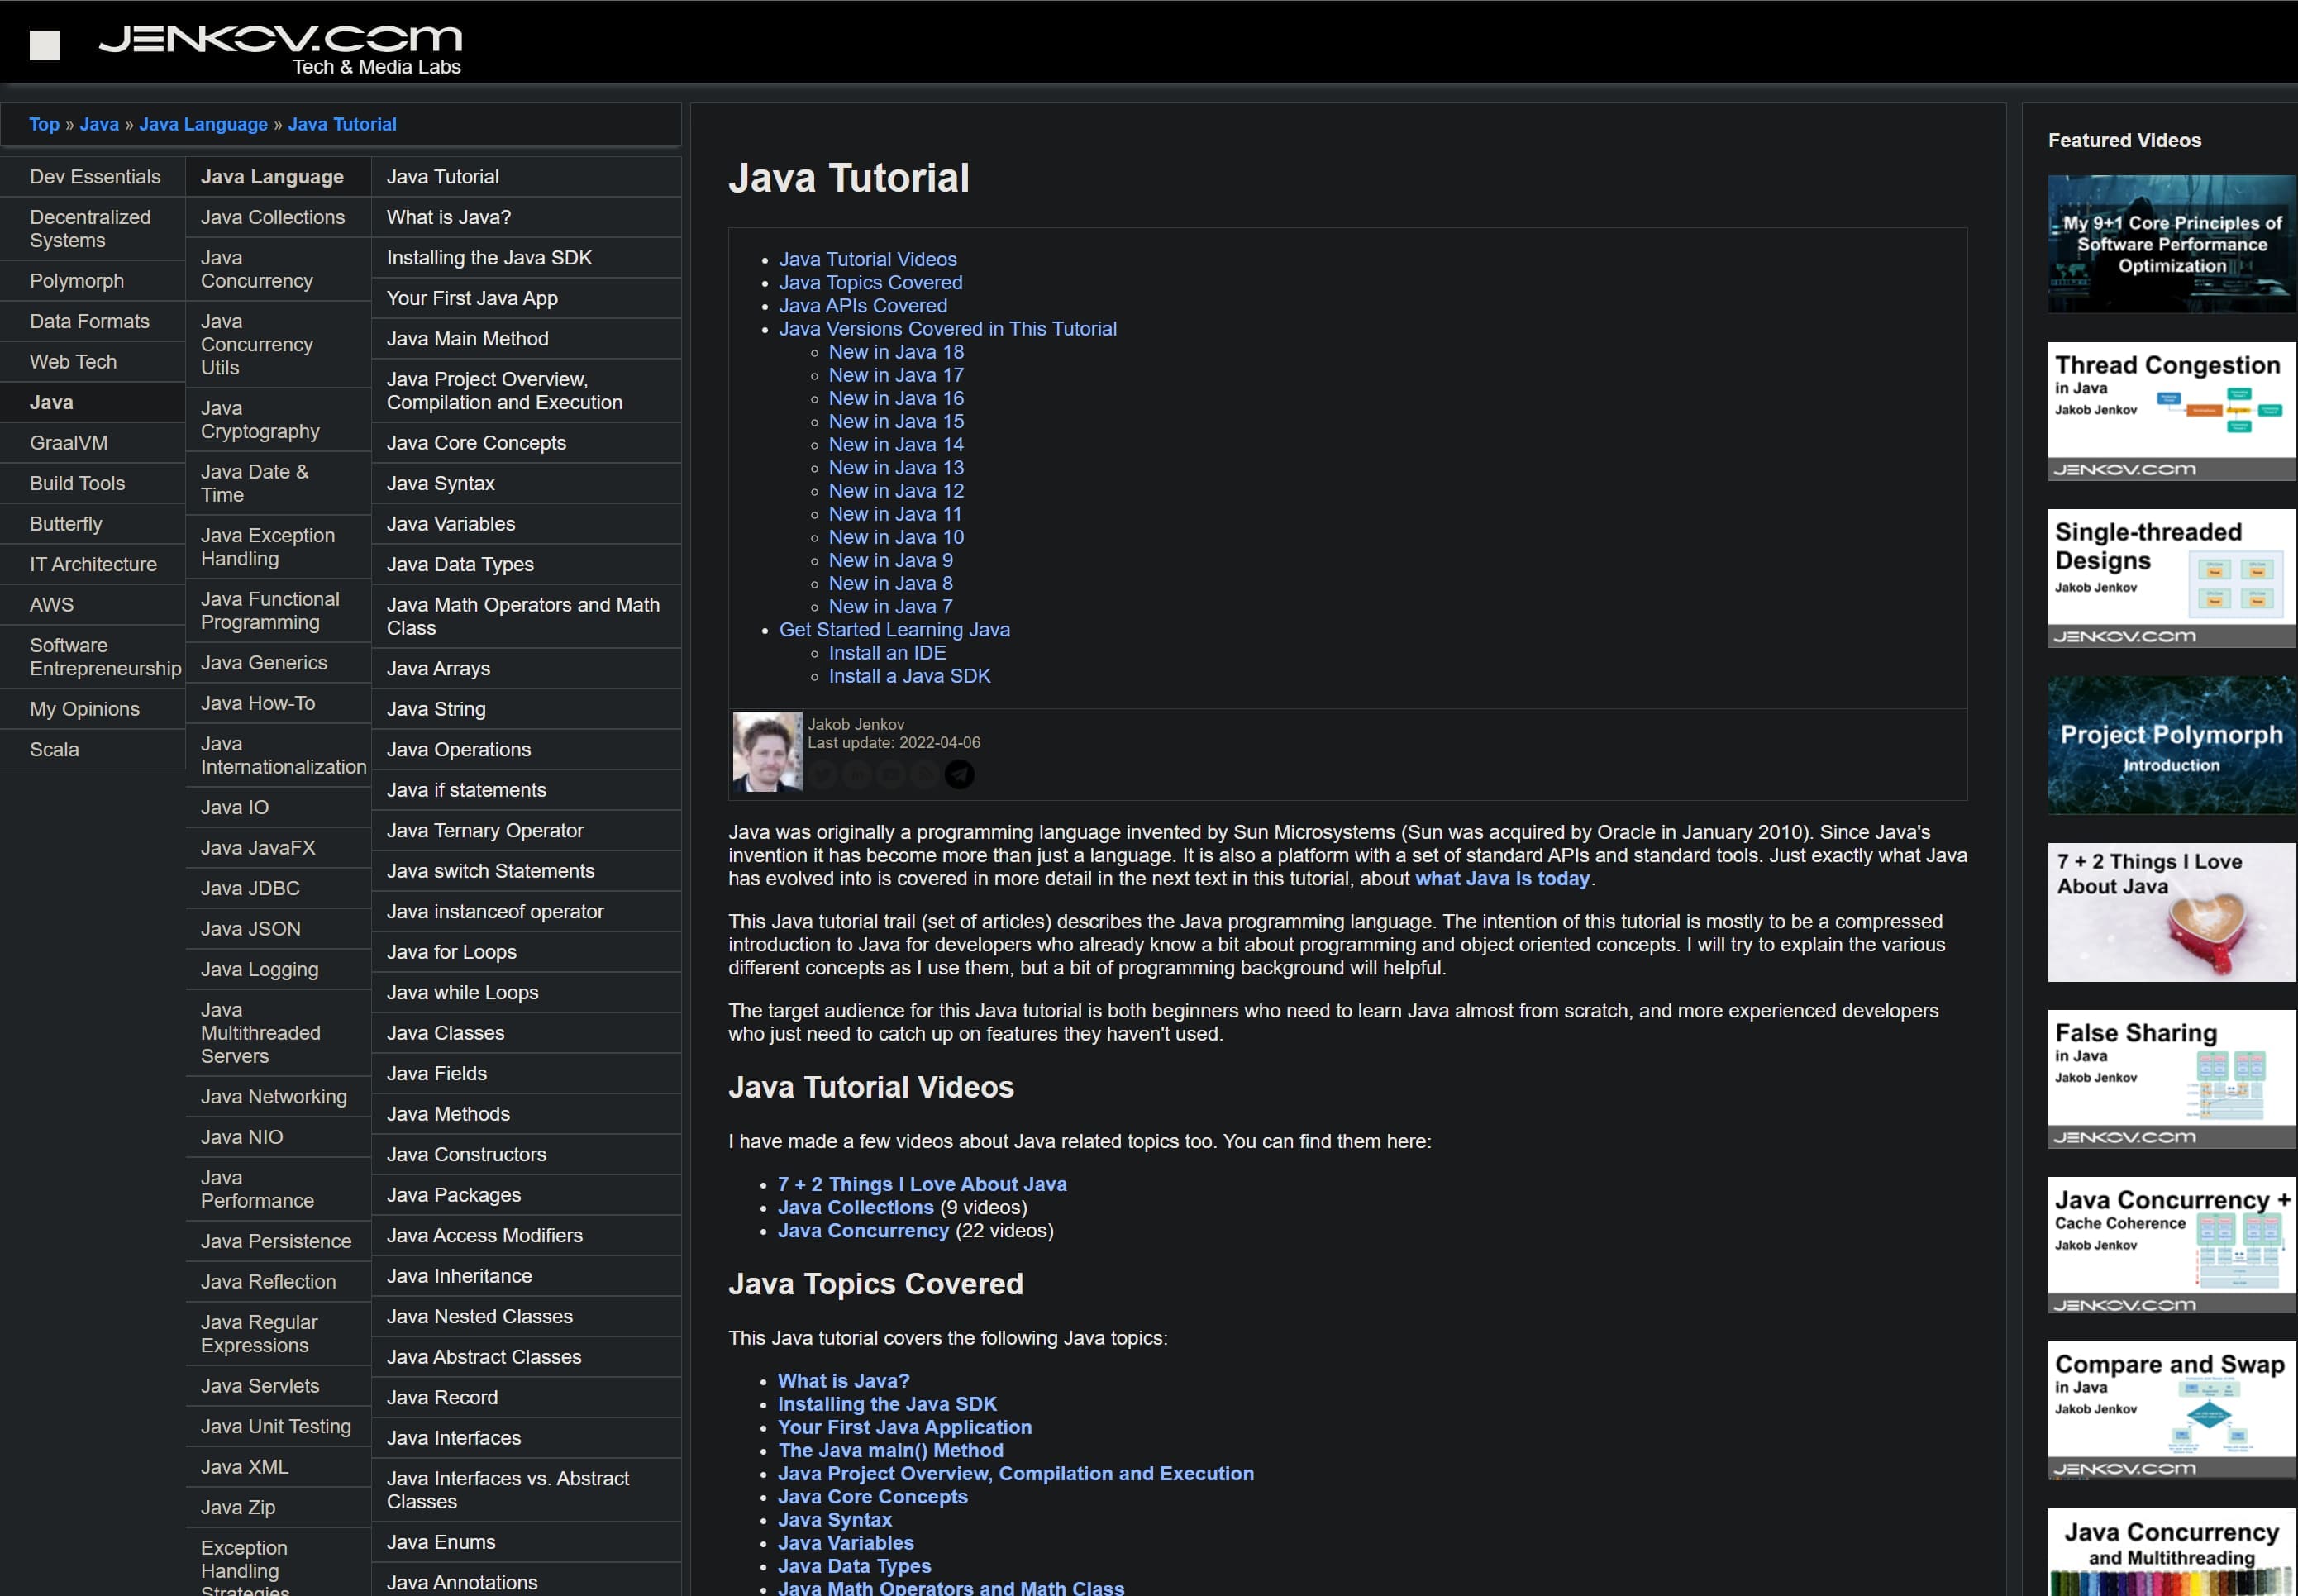Click the white square icon in the header
The image size is (2298, 1596).
pos(44,44)
